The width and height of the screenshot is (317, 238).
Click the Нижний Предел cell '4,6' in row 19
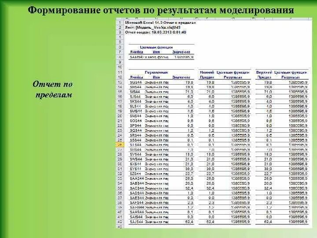tap(211, 111)
